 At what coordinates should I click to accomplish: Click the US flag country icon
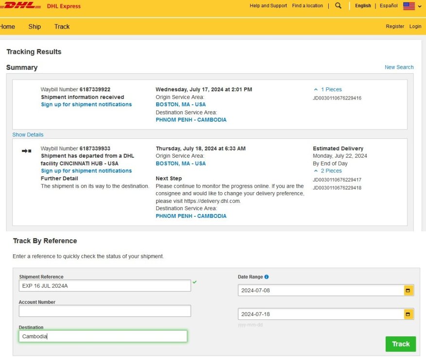(409, 6)
